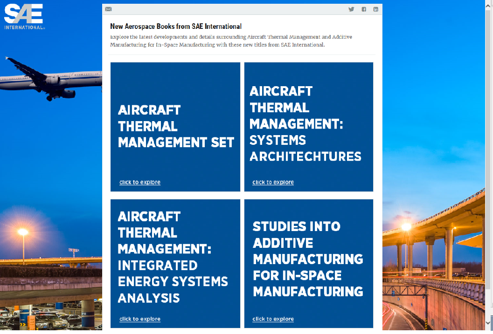Click the intro paragraph starting 'Explore the latest developments'
Viewport: 493px width, 334px height.
231,41
